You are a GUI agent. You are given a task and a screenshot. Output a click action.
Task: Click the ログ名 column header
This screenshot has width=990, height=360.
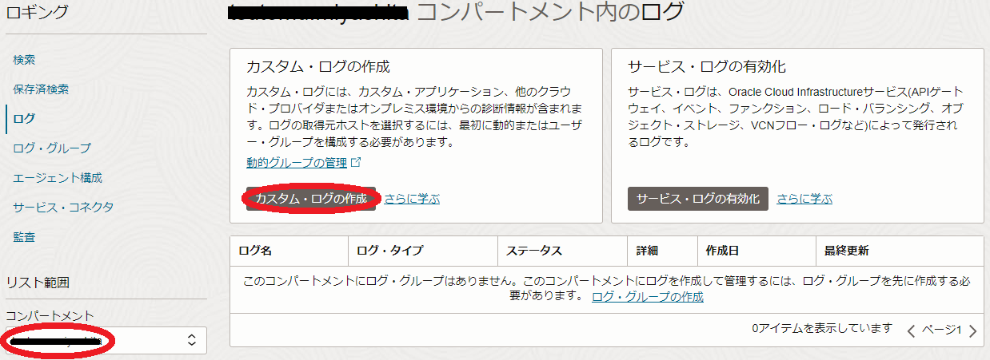256,251
